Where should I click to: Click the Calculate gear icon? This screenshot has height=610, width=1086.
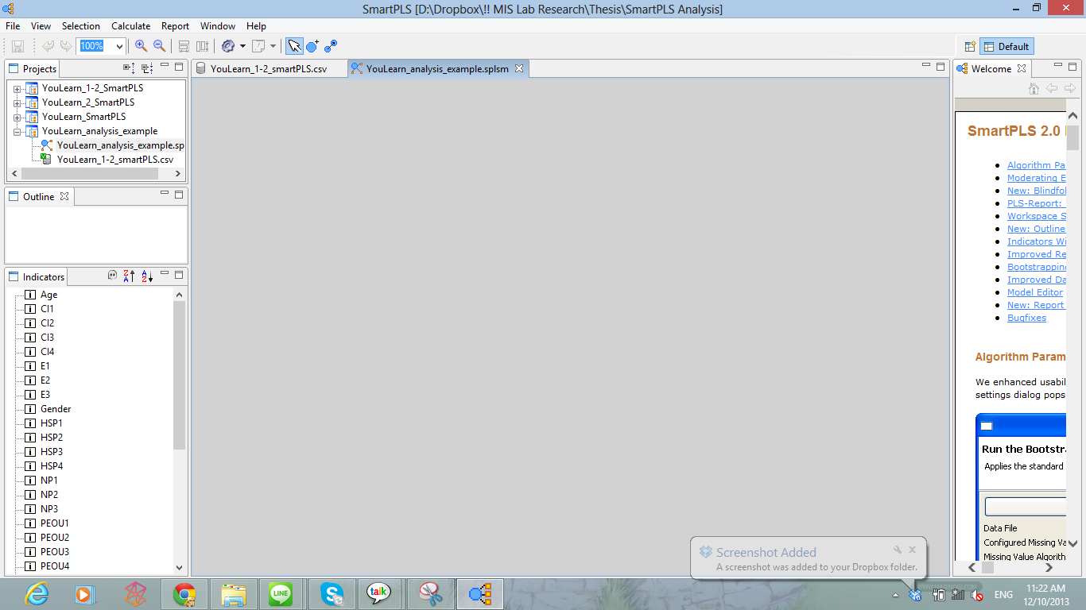pyautogui.click(x=228, y=46)
